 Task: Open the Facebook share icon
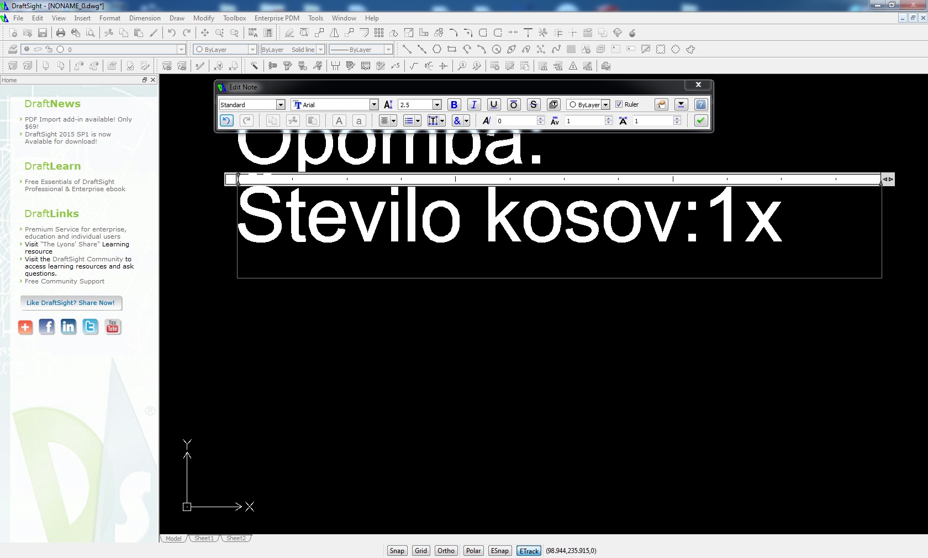point(47,327)
